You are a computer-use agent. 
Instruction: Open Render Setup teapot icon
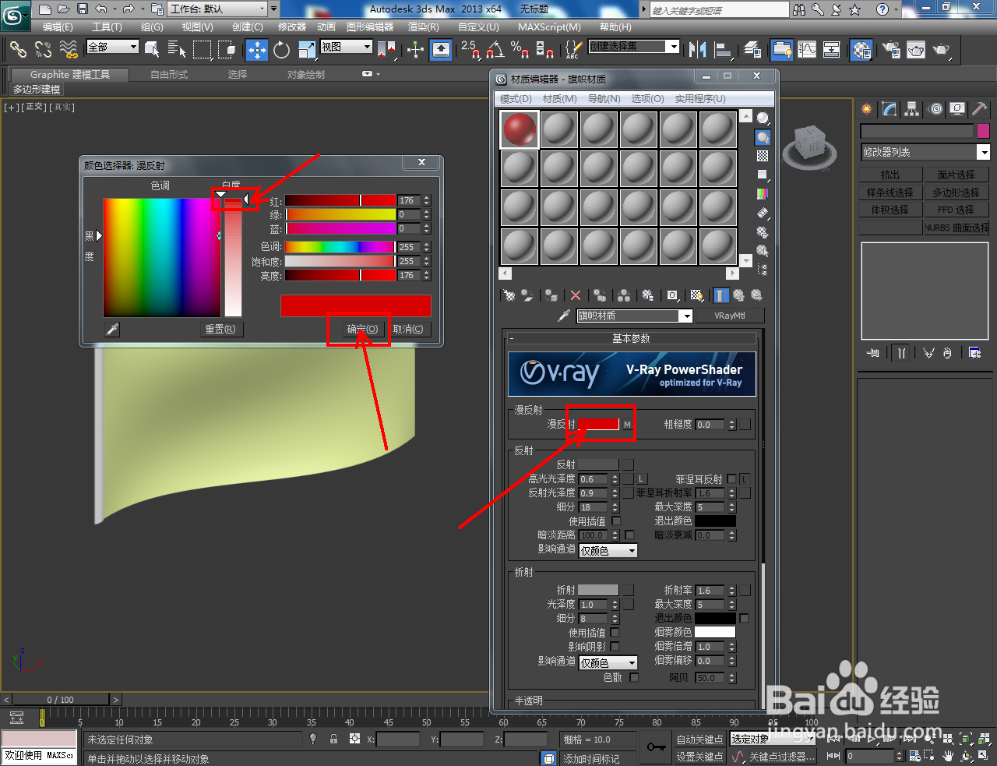[890, 50]
